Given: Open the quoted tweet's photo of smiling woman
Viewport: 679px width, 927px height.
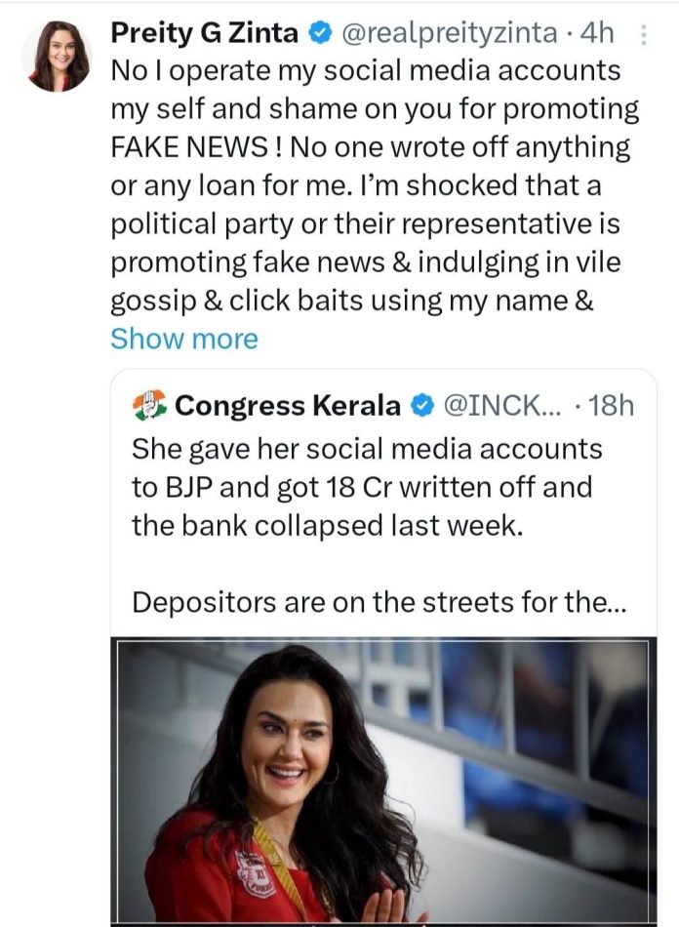Looking at the screenshot, I should pyautogui.click(x=383, y=780).
